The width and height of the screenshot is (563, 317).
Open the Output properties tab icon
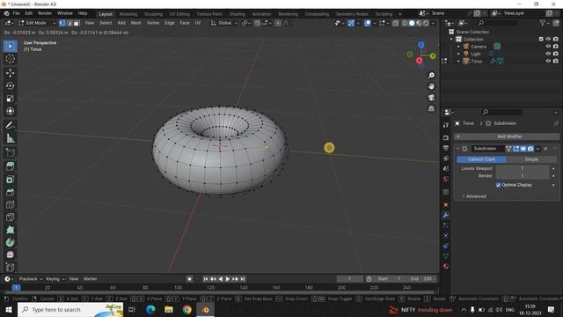(446, 148)
